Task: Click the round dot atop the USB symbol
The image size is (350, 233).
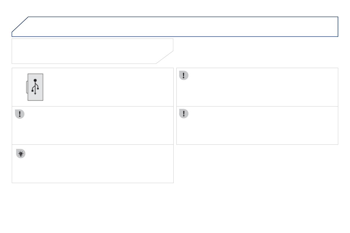Action: coord(35,80)
